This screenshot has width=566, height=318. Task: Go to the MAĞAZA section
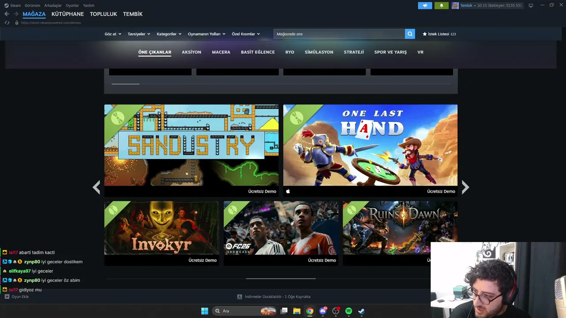[34, 14]
